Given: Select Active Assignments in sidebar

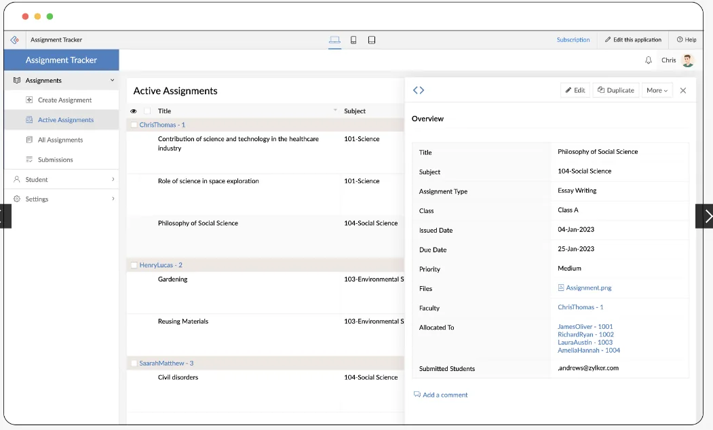Looking at the screenshot, I should click(66, 120).
